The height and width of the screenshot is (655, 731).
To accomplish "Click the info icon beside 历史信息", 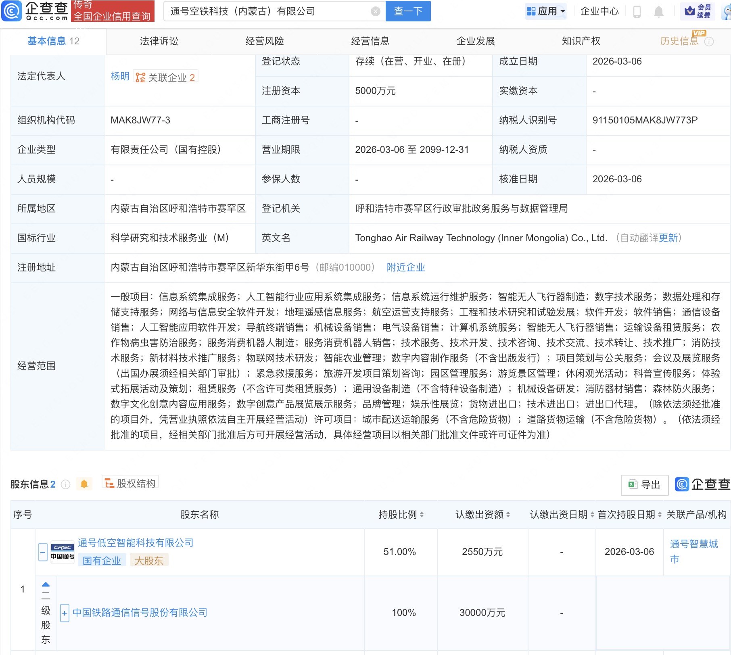I will [710, 41].
